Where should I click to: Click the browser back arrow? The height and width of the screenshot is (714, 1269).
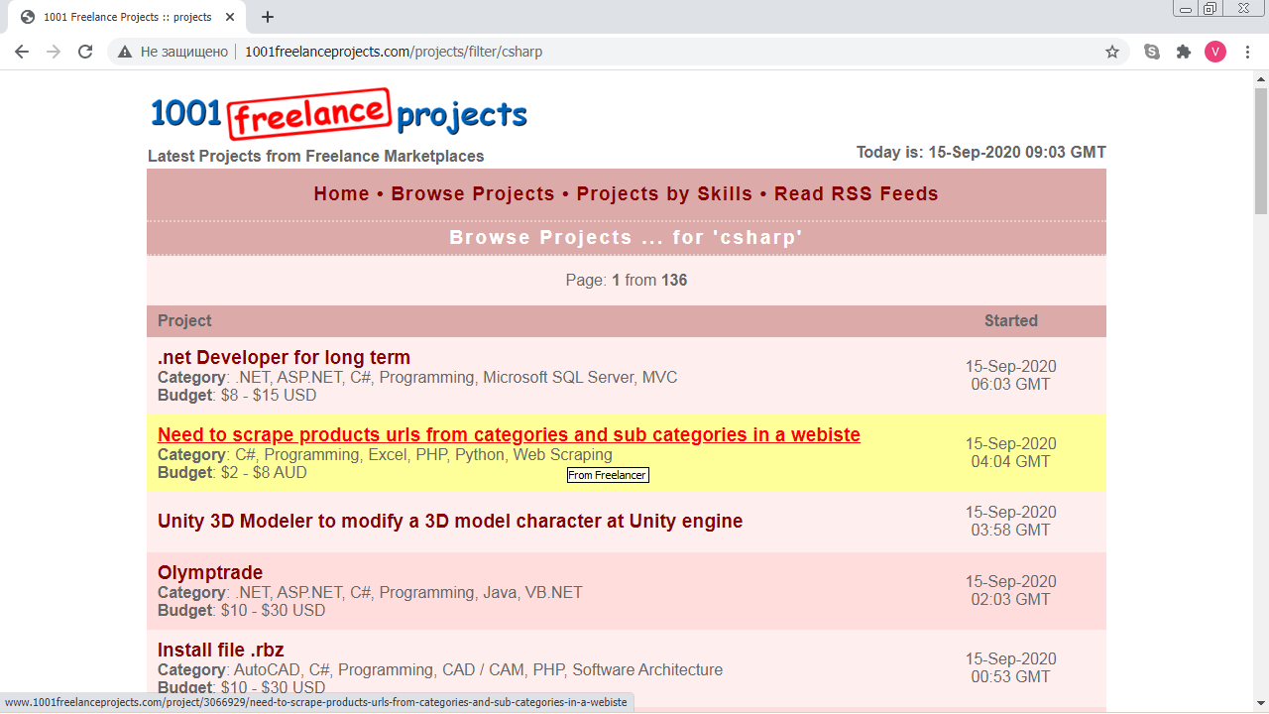pyautogui.click(x=22, y=52)
